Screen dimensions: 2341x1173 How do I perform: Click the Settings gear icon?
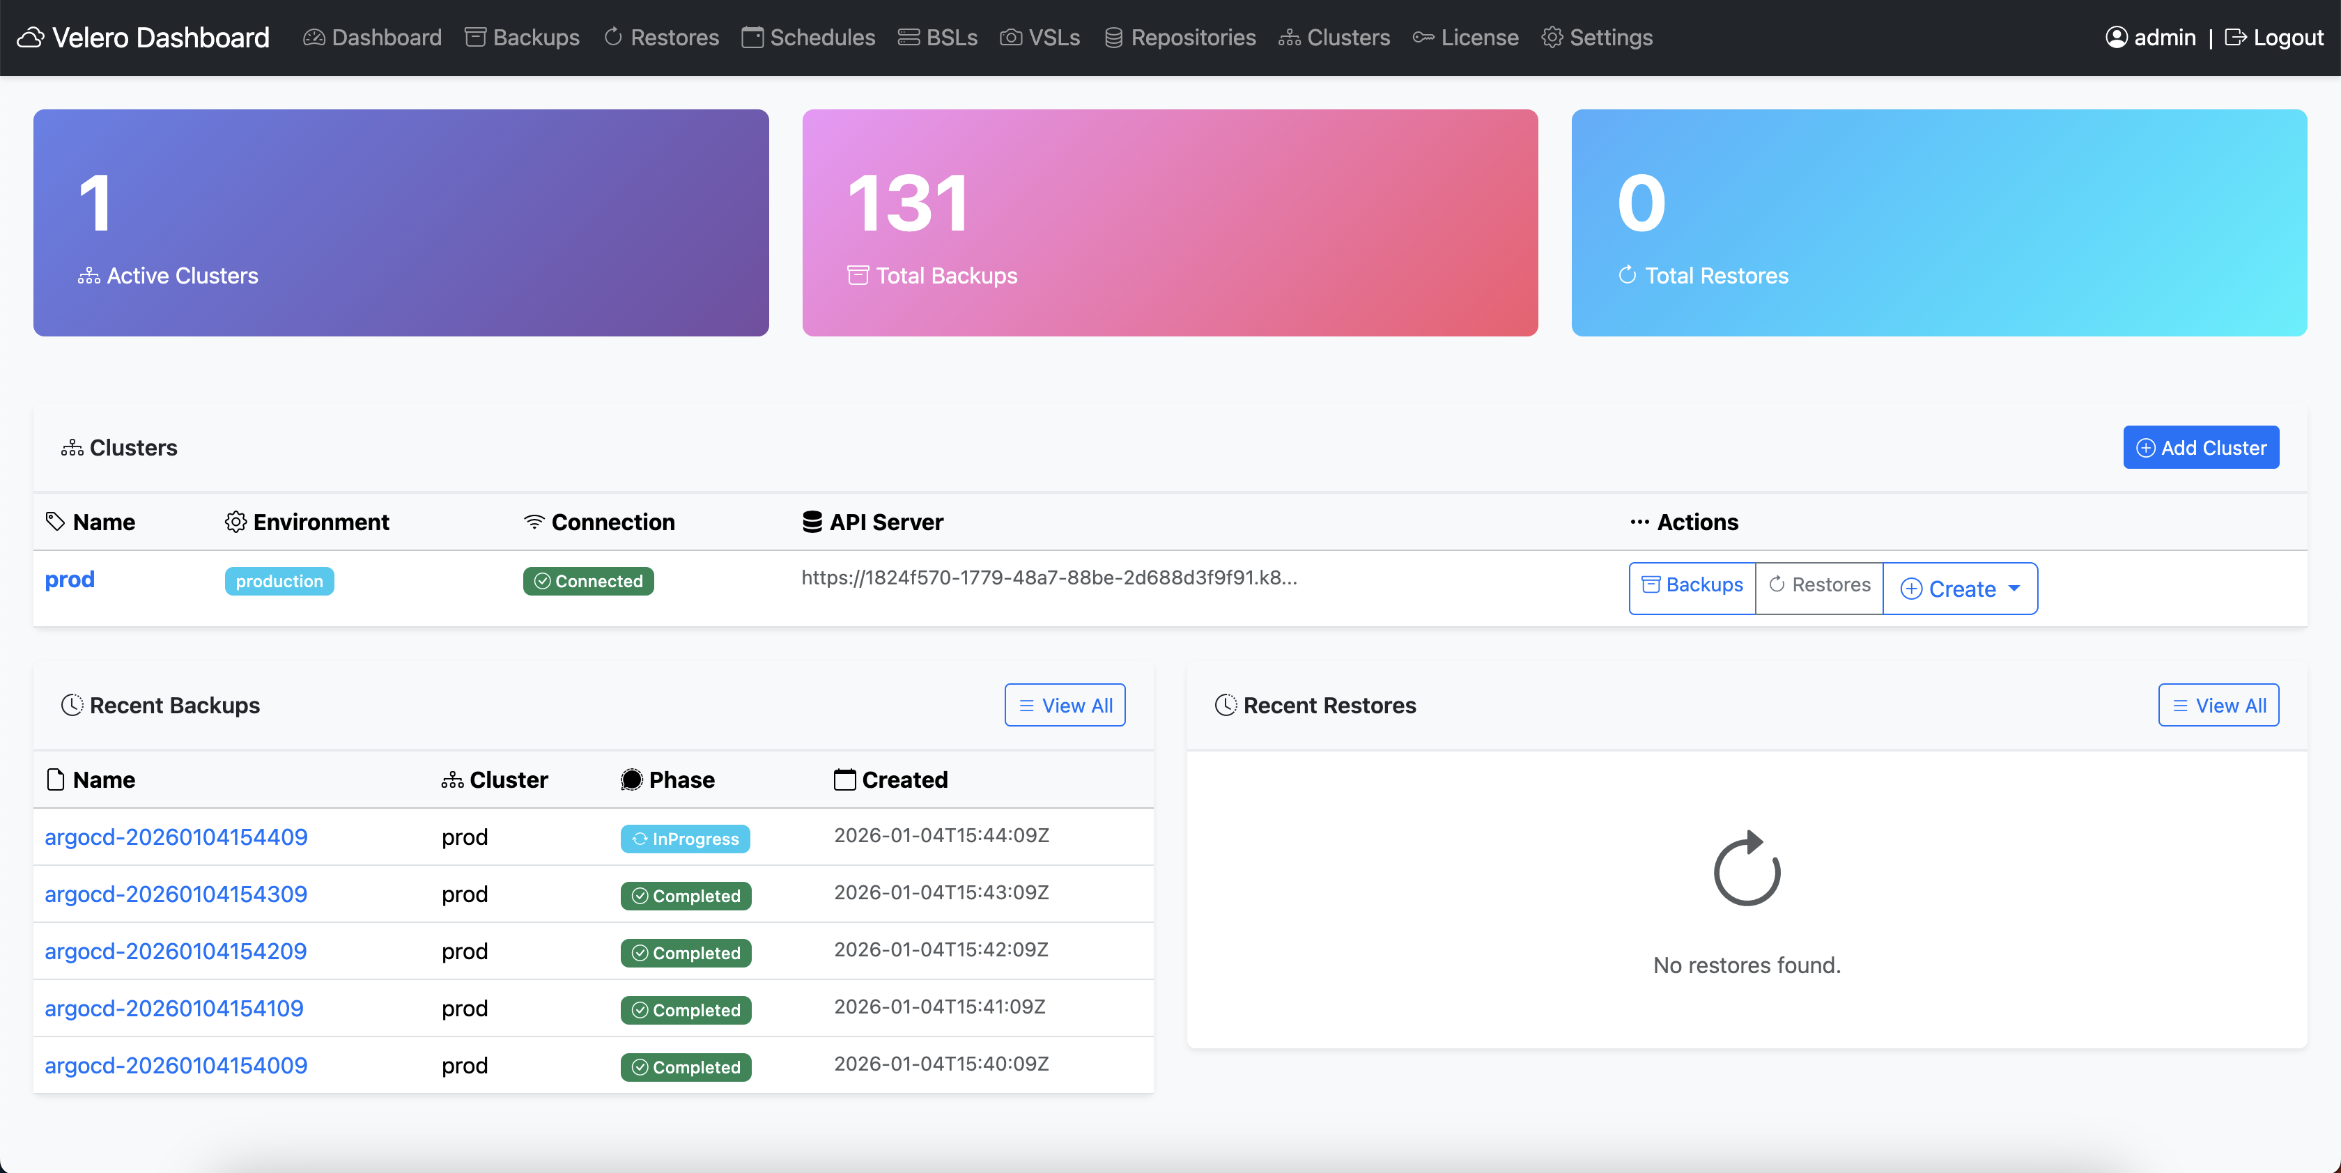click(1552, 37)
